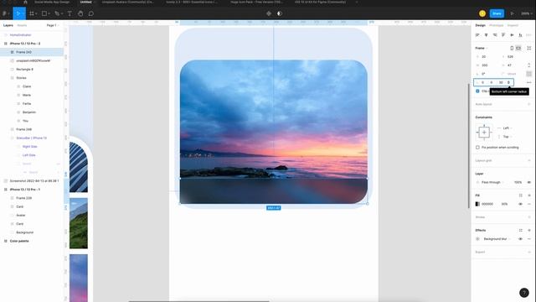Select the Comment tool
The image size is (536, 302).
coord(91,13)
